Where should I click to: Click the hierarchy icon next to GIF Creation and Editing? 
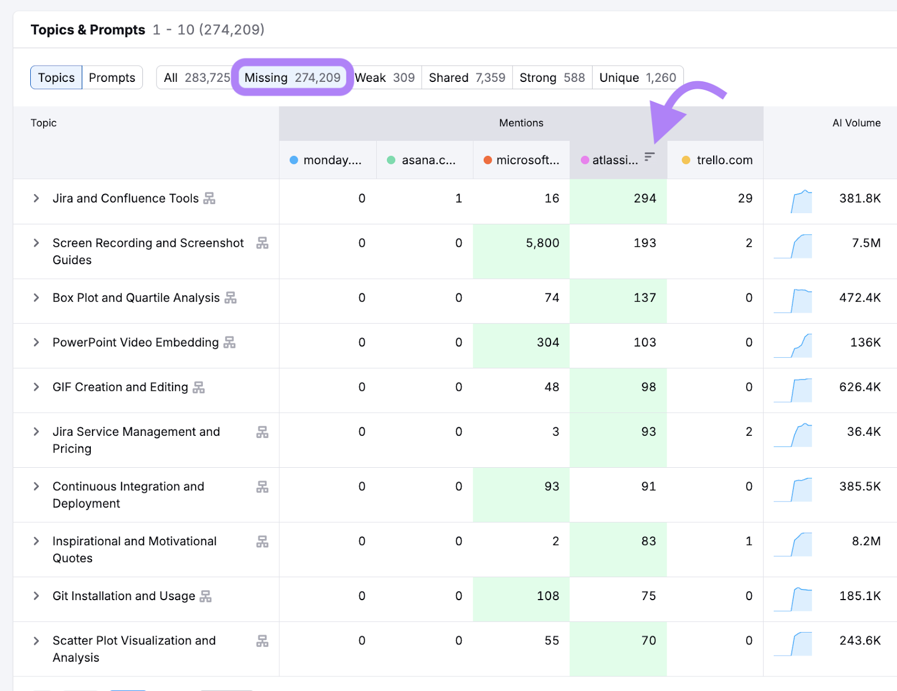click(x=199, y=386)
